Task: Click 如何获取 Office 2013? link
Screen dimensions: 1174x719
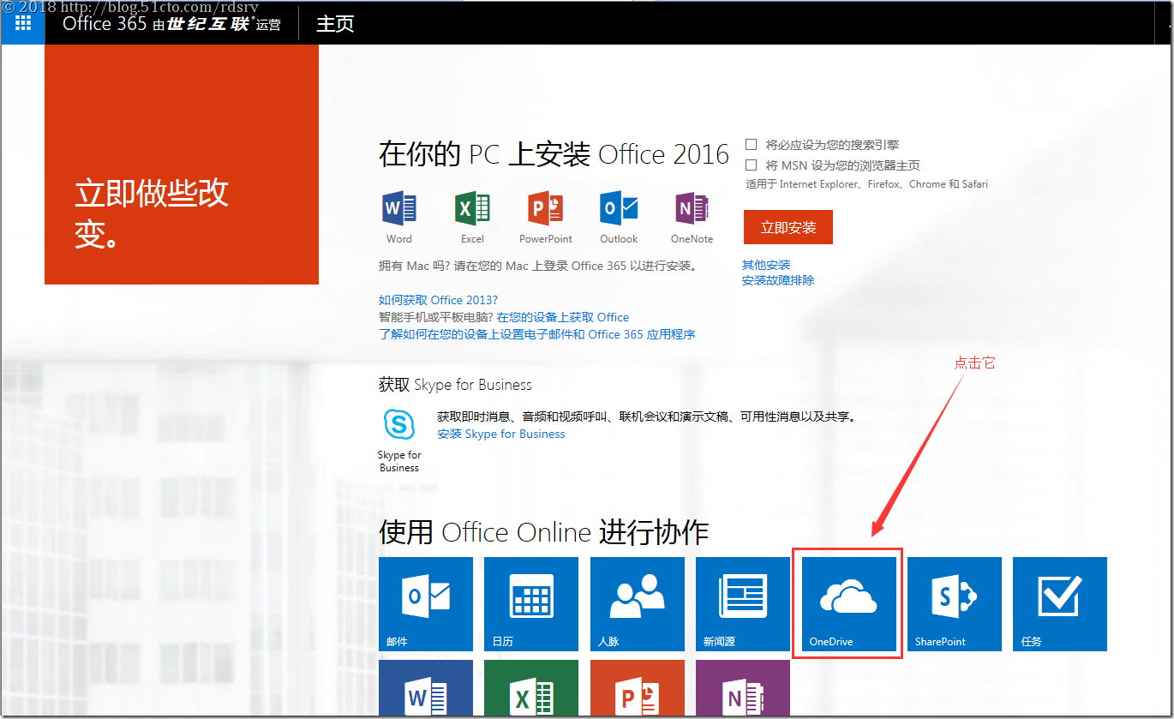Action: 438,300
